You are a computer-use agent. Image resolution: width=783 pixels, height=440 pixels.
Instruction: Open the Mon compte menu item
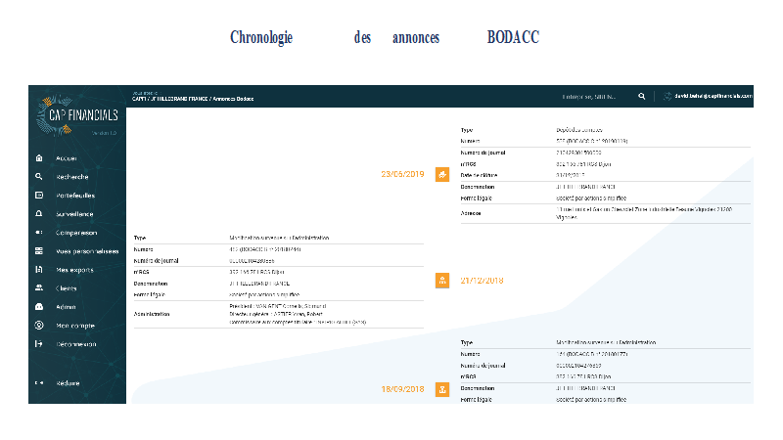coord(74,326)
